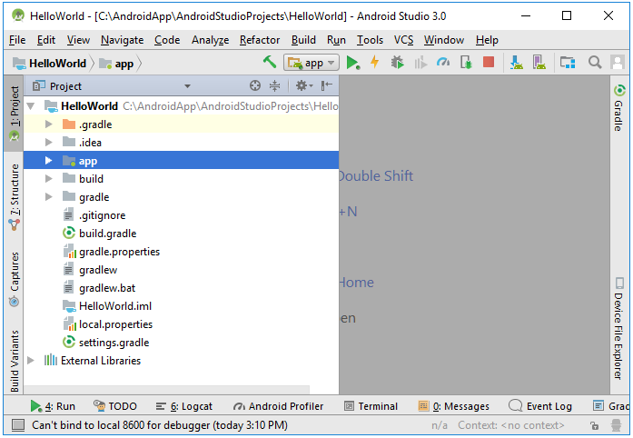Open the app run configuration dropdown

pyautogui.click(x=311, y=63)
